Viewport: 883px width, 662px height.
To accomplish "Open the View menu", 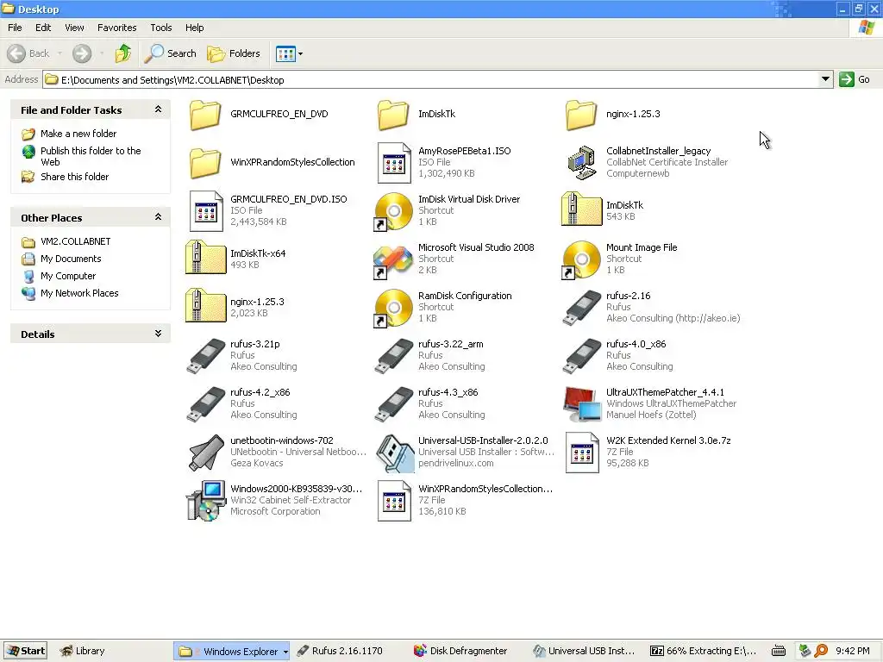I will (74, 28).
